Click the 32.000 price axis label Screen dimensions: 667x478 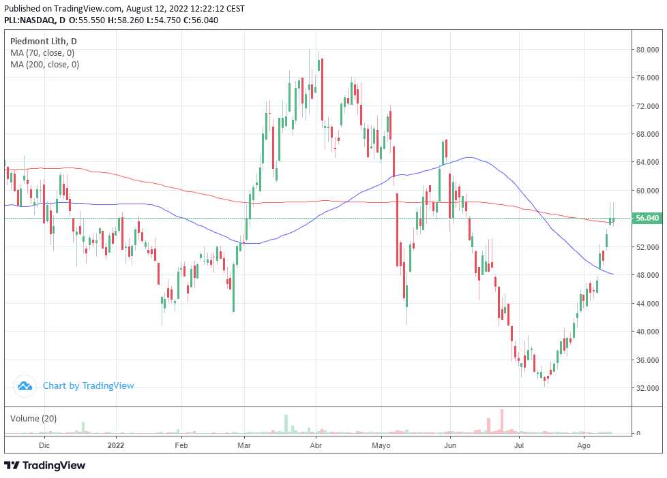pyautogui.click(x=647, y=388)
